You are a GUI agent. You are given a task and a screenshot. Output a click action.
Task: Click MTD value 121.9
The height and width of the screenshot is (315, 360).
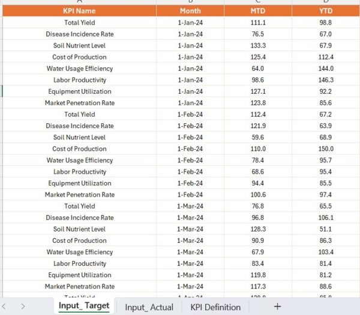coord(258,126)
